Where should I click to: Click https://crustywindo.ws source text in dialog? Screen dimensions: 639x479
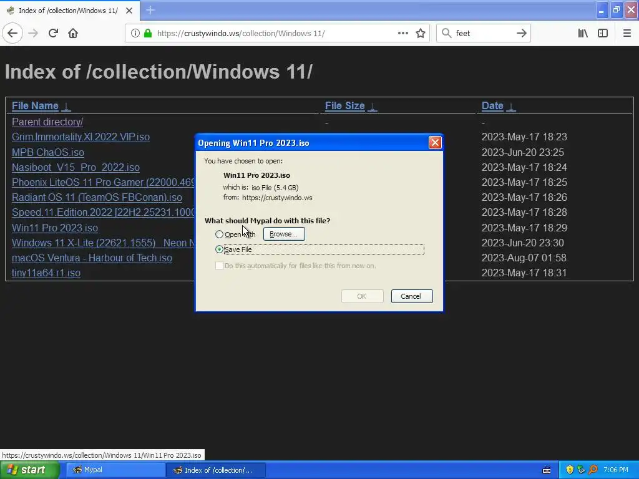point(277,198)
